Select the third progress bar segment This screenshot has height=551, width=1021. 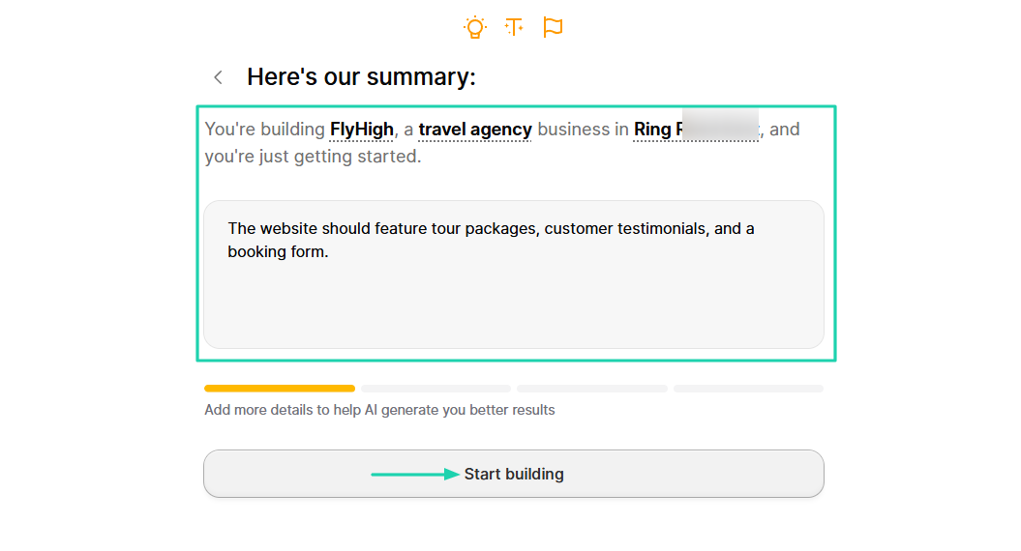click(592, 389)
